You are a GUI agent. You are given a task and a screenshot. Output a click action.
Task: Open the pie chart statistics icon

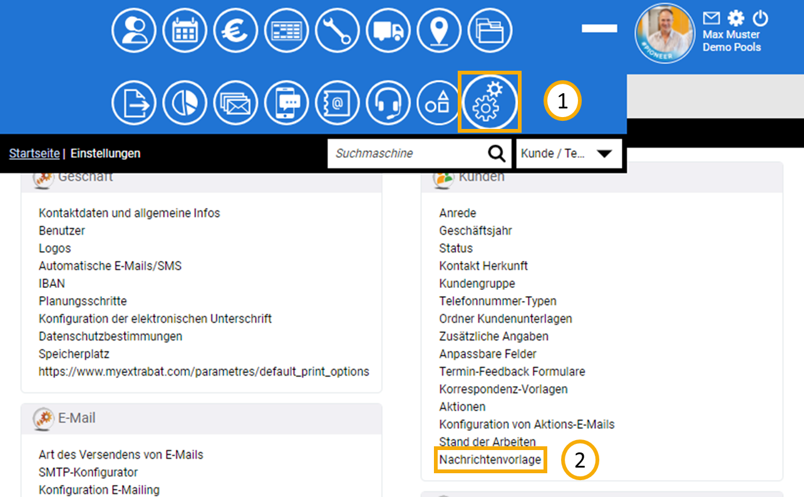pos(185,103)
